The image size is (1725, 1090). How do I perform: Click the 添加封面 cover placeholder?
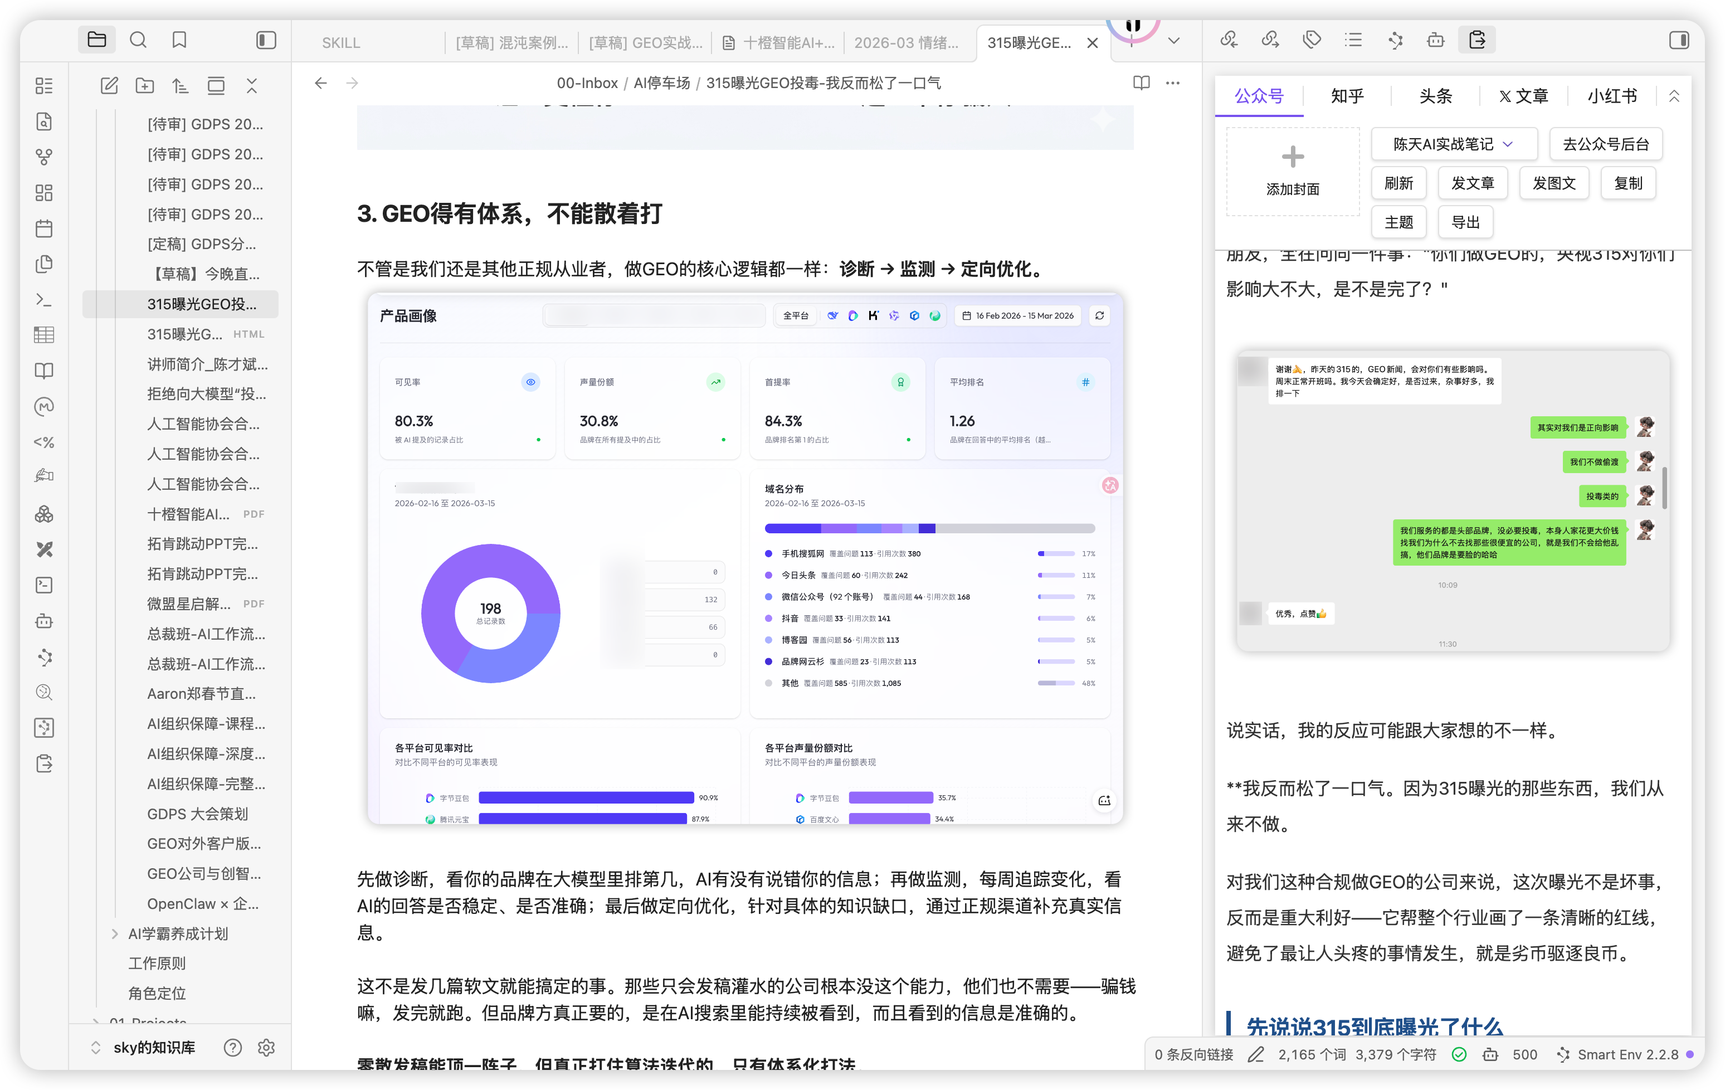(x=1292, y=171)
